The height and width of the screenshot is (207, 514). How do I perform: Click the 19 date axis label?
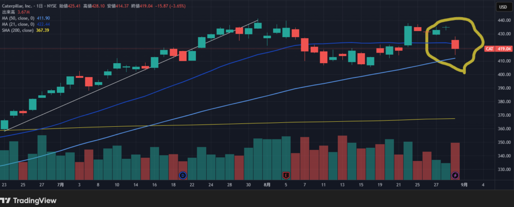click(380, 185)
